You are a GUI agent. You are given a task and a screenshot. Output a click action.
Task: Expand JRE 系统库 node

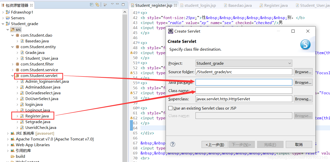click(x=8, y=133)
